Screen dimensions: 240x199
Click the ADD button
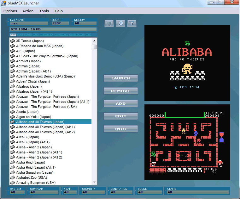coord(120,104)
